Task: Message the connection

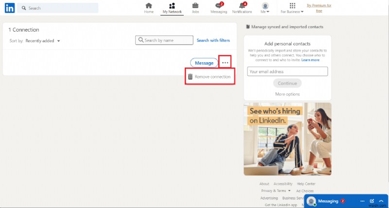Action: 204,63
